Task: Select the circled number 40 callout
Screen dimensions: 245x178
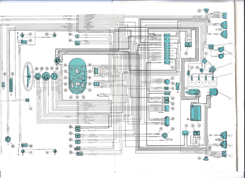Action: point(71,127)
